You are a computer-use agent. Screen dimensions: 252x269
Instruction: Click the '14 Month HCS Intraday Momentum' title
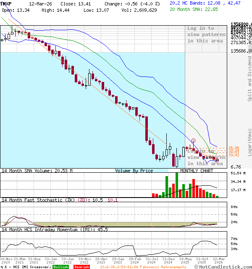50,229
